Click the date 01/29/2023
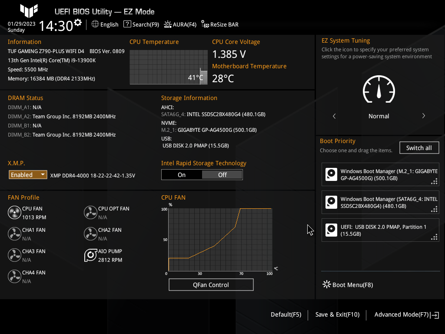Viewport: 445px width, 334px height. pyautogui.click(x=22, y=24)
